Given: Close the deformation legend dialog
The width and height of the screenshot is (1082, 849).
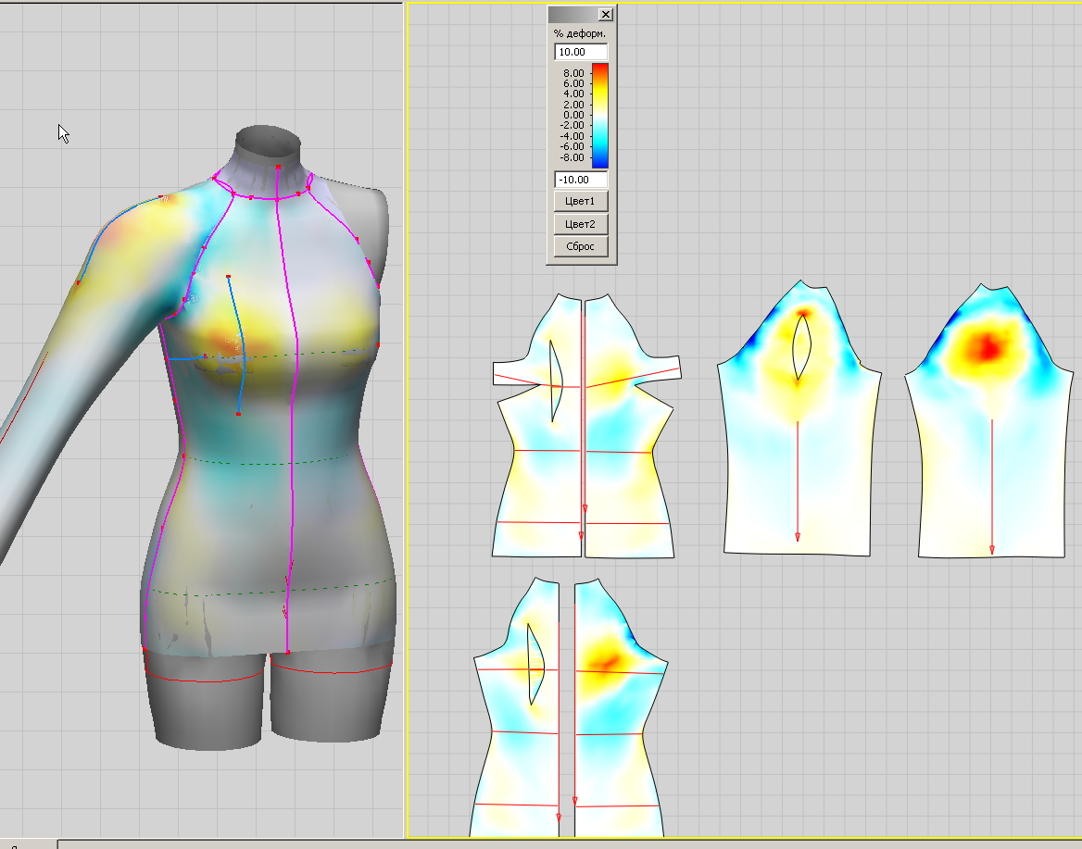Looking at the screenshot, I should click(605, 14).
